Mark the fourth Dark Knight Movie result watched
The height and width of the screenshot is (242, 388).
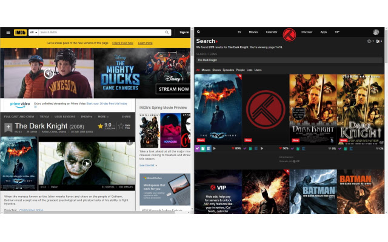pos(340,148)
